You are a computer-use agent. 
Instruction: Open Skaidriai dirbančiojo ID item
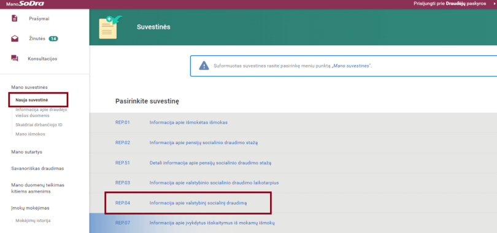(39, 124)
